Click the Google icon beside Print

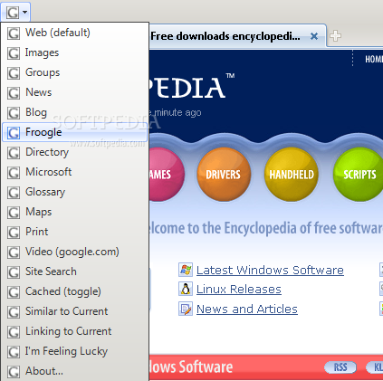(x=14, y=233)
